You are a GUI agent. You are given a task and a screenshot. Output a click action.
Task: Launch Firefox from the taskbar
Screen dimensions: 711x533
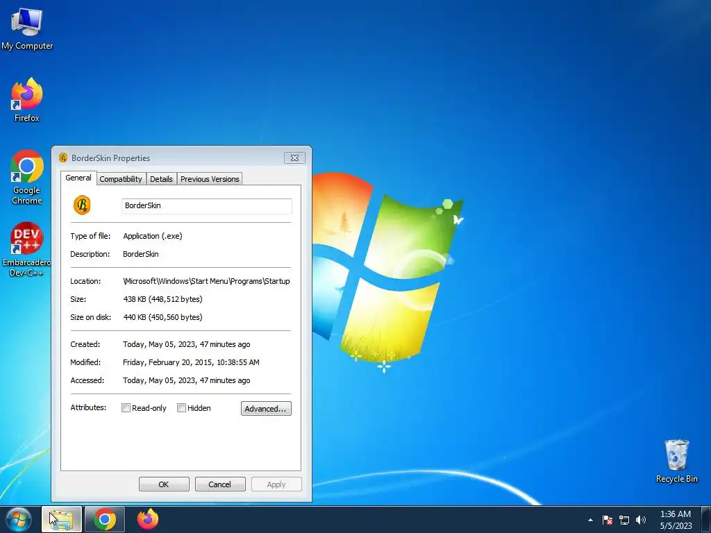[x=148, y=519]
